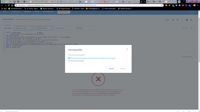
Task: Open the BI - Sprints - Agile bookmark
Action: click(x=31, y=9)
